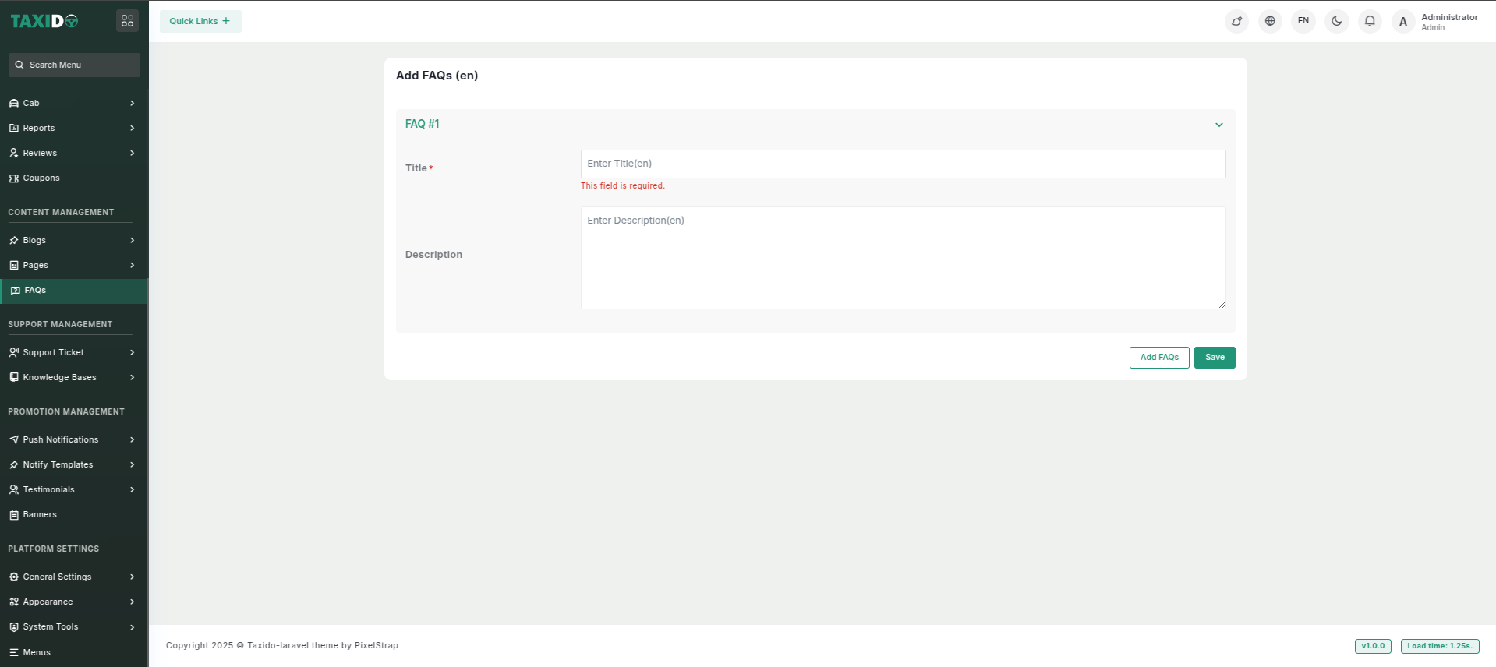The image size is (1496, 667).
Task: Click the Taxido logo
Action: pos(44,21)
